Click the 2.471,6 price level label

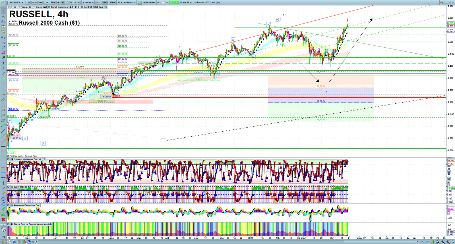click(11, 56)
